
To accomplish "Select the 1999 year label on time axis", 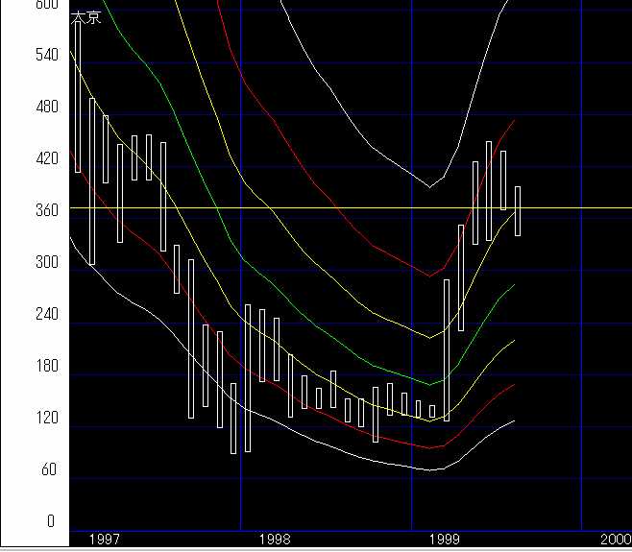I will [446, 540].
